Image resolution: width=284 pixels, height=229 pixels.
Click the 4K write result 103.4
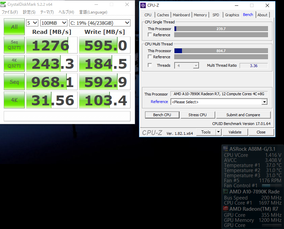click(105, 100)
